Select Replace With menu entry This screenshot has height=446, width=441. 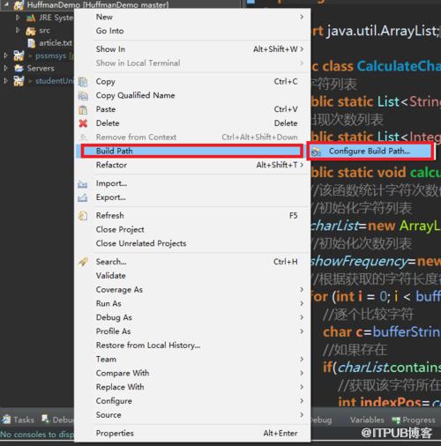pos(193,387)
